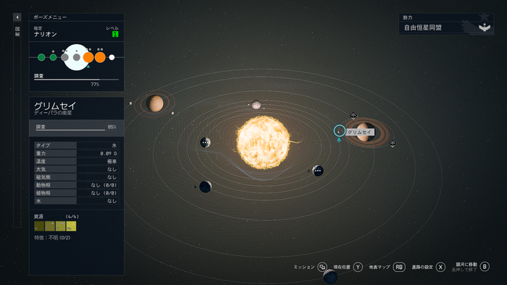507x285 pixels.
Task: Collapse the side panel with the back arrow
Action: 17,17
